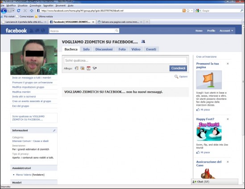This screenshot has height=189, width=245.
Task: Click the RSS feed icon in address bar
Action: (x=184, y=11)
